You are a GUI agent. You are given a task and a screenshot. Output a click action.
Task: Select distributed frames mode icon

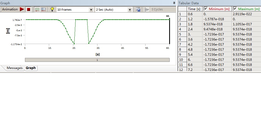pyautogui.click(x=37, y=9)
